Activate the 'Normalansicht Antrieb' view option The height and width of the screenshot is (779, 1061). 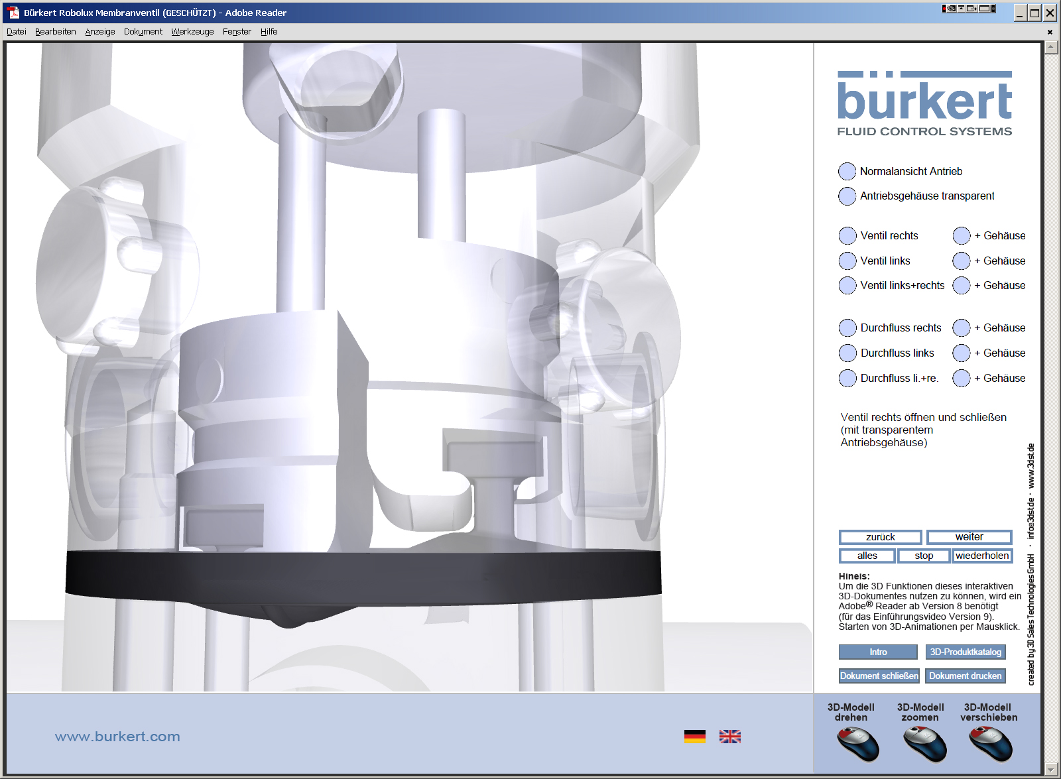coord(847,171)
